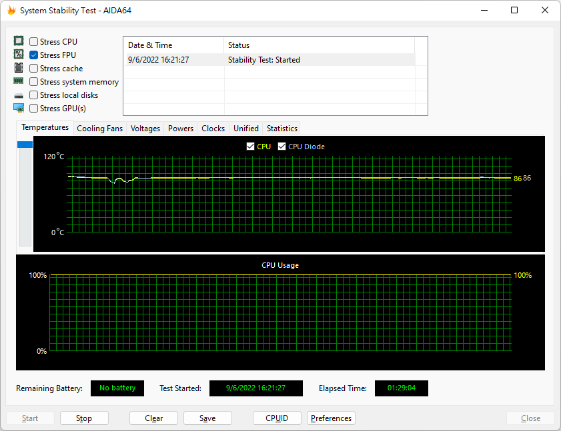Click the No battery indicator
This screenshot has width=561, height=431.
(117, 388)
